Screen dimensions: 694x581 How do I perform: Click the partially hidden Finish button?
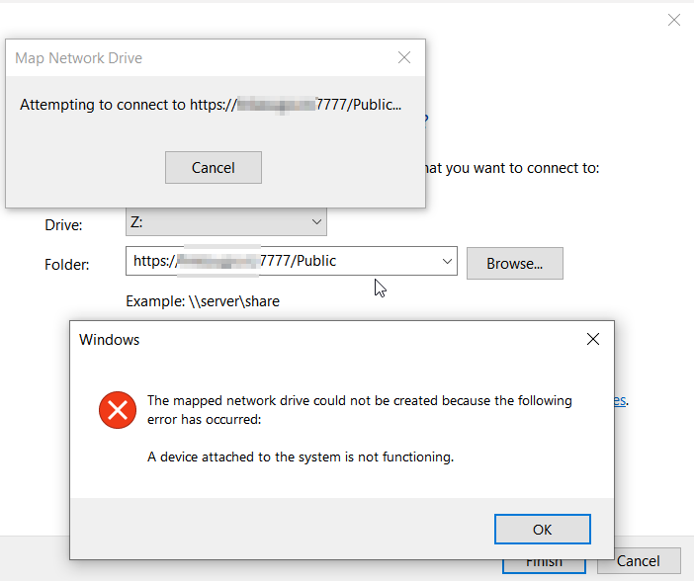pyautogui.click(x=544, y=566)
